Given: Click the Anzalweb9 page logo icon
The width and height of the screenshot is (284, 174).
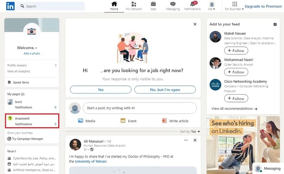Looking at the screenshot, I should click(10, 118).
